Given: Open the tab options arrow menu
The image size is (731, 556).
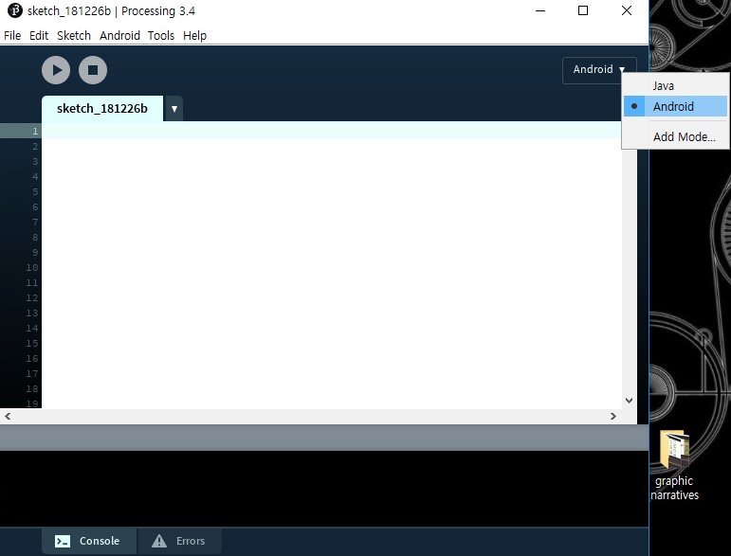Looking at the screenshot, I should [174, 109].
